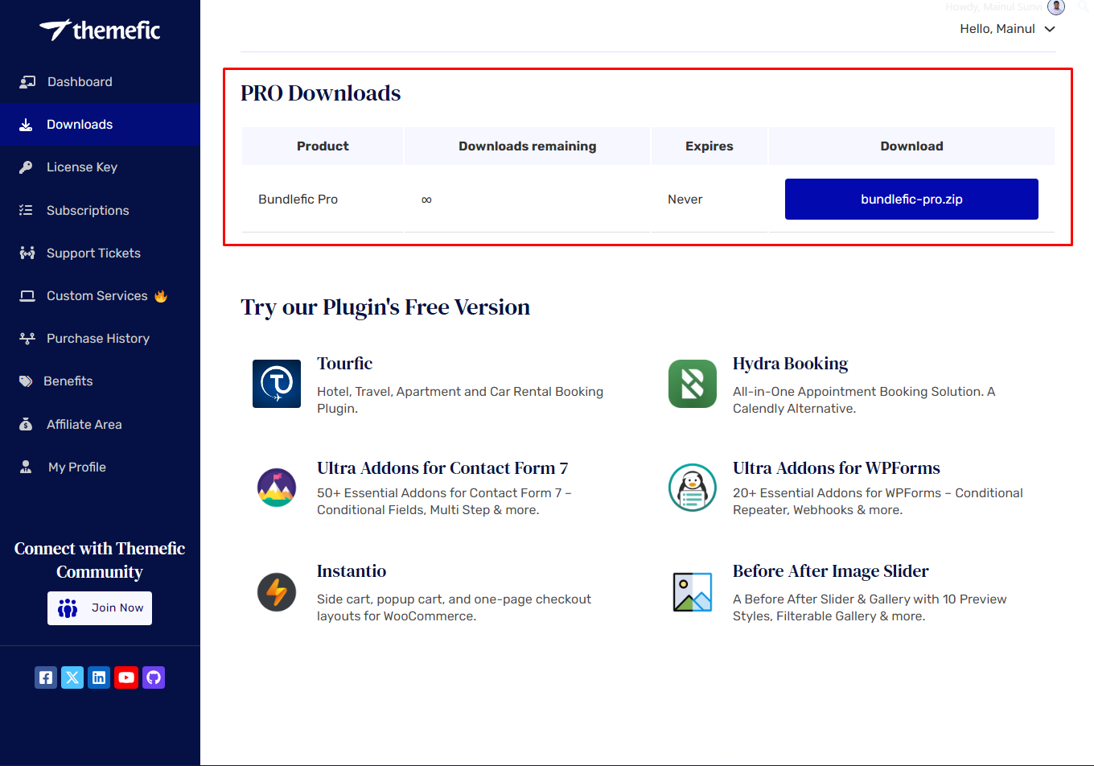This screenshot has width=1094, height=766.
Task: Open Themefic X (Twitter) icon
Action: point(72,677)
